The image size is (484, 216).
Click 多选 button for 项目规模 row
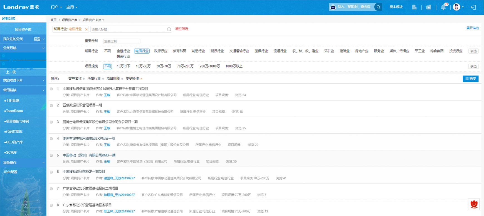click(x=473, y=66)
